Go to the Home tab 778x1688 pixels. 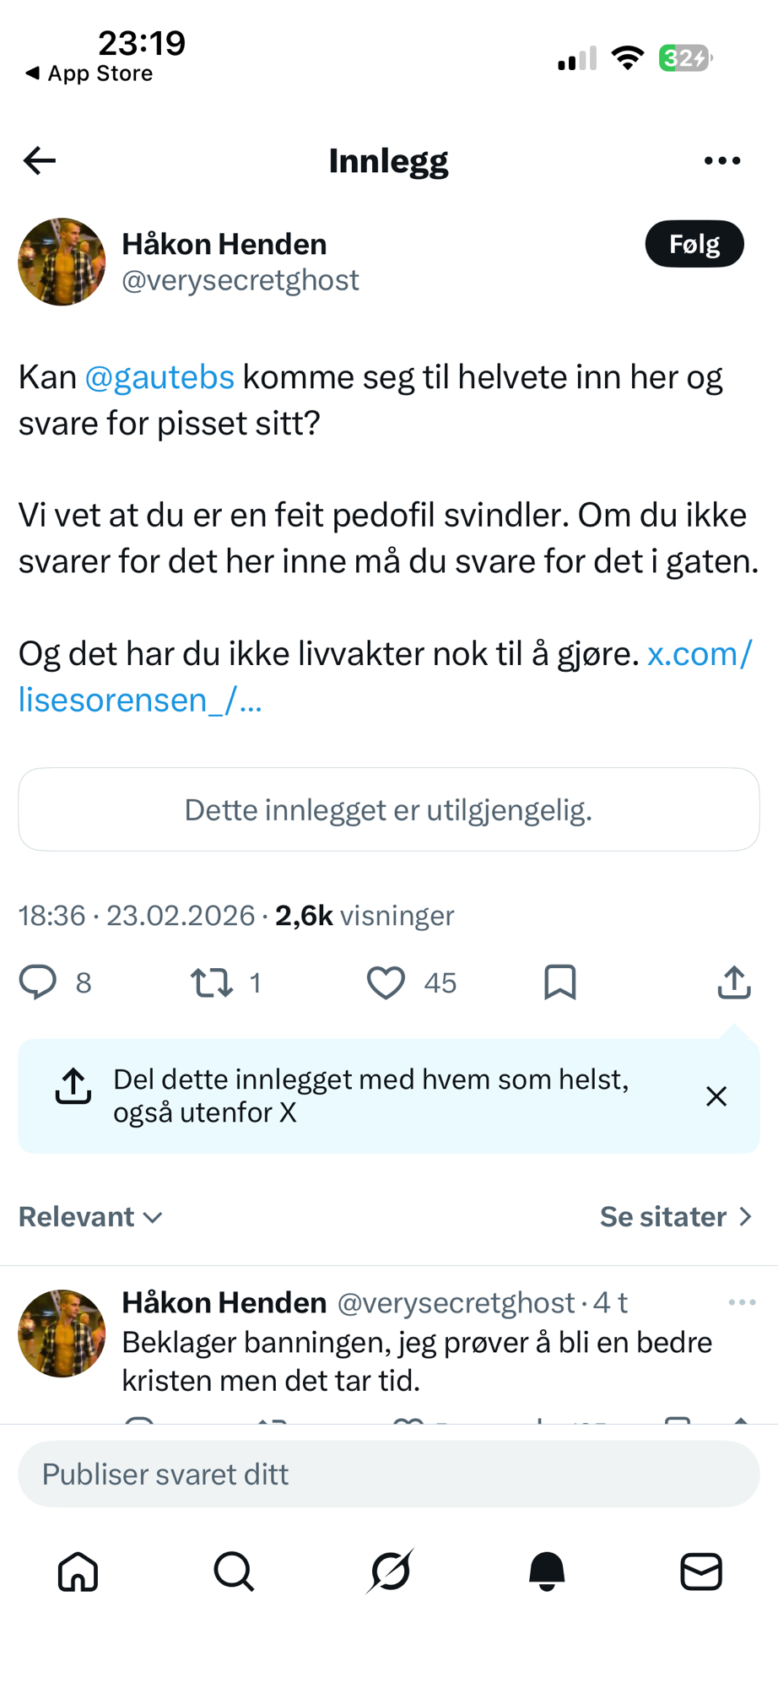[78, 1572]
